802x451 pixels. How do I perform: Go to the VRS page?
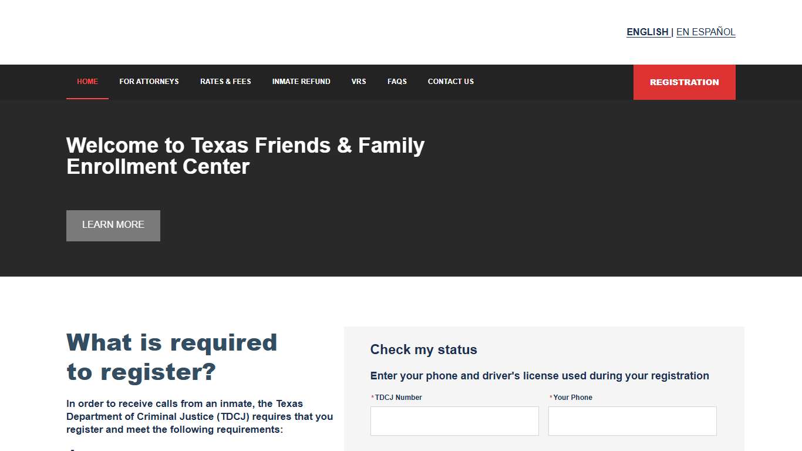tap(358, 82)
